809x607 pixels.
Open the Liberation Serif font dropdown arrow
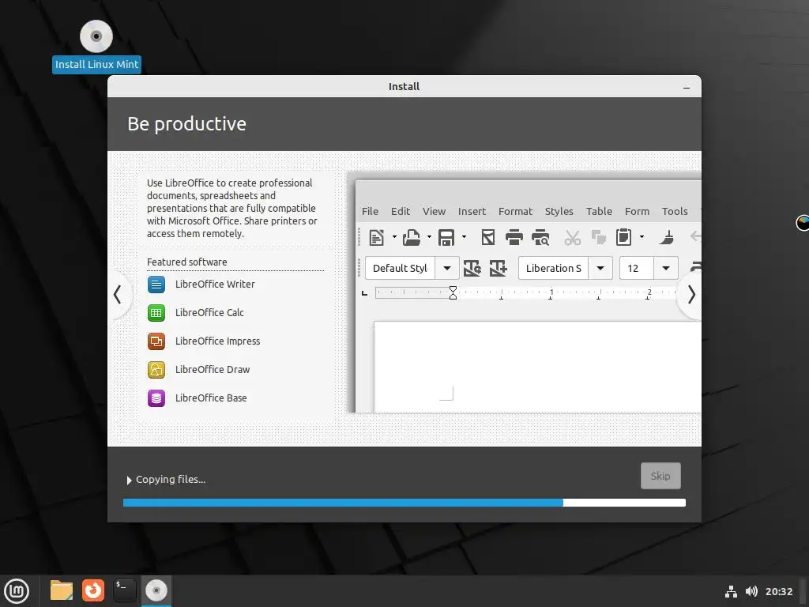pos(600,269)
